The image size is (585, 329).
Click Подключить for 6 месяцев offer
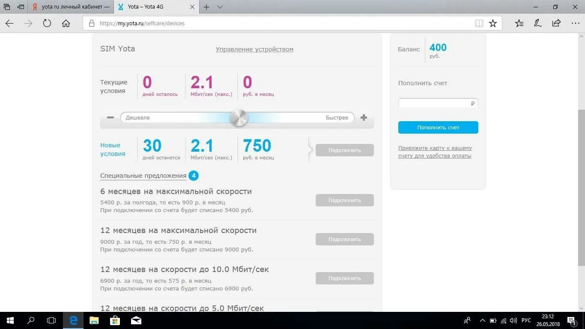(345, 200)
